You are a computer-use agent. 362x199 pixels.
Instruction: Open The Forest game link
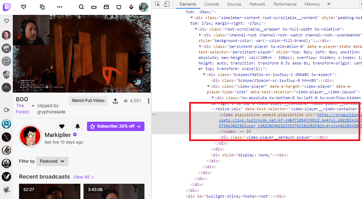[22, 109]
